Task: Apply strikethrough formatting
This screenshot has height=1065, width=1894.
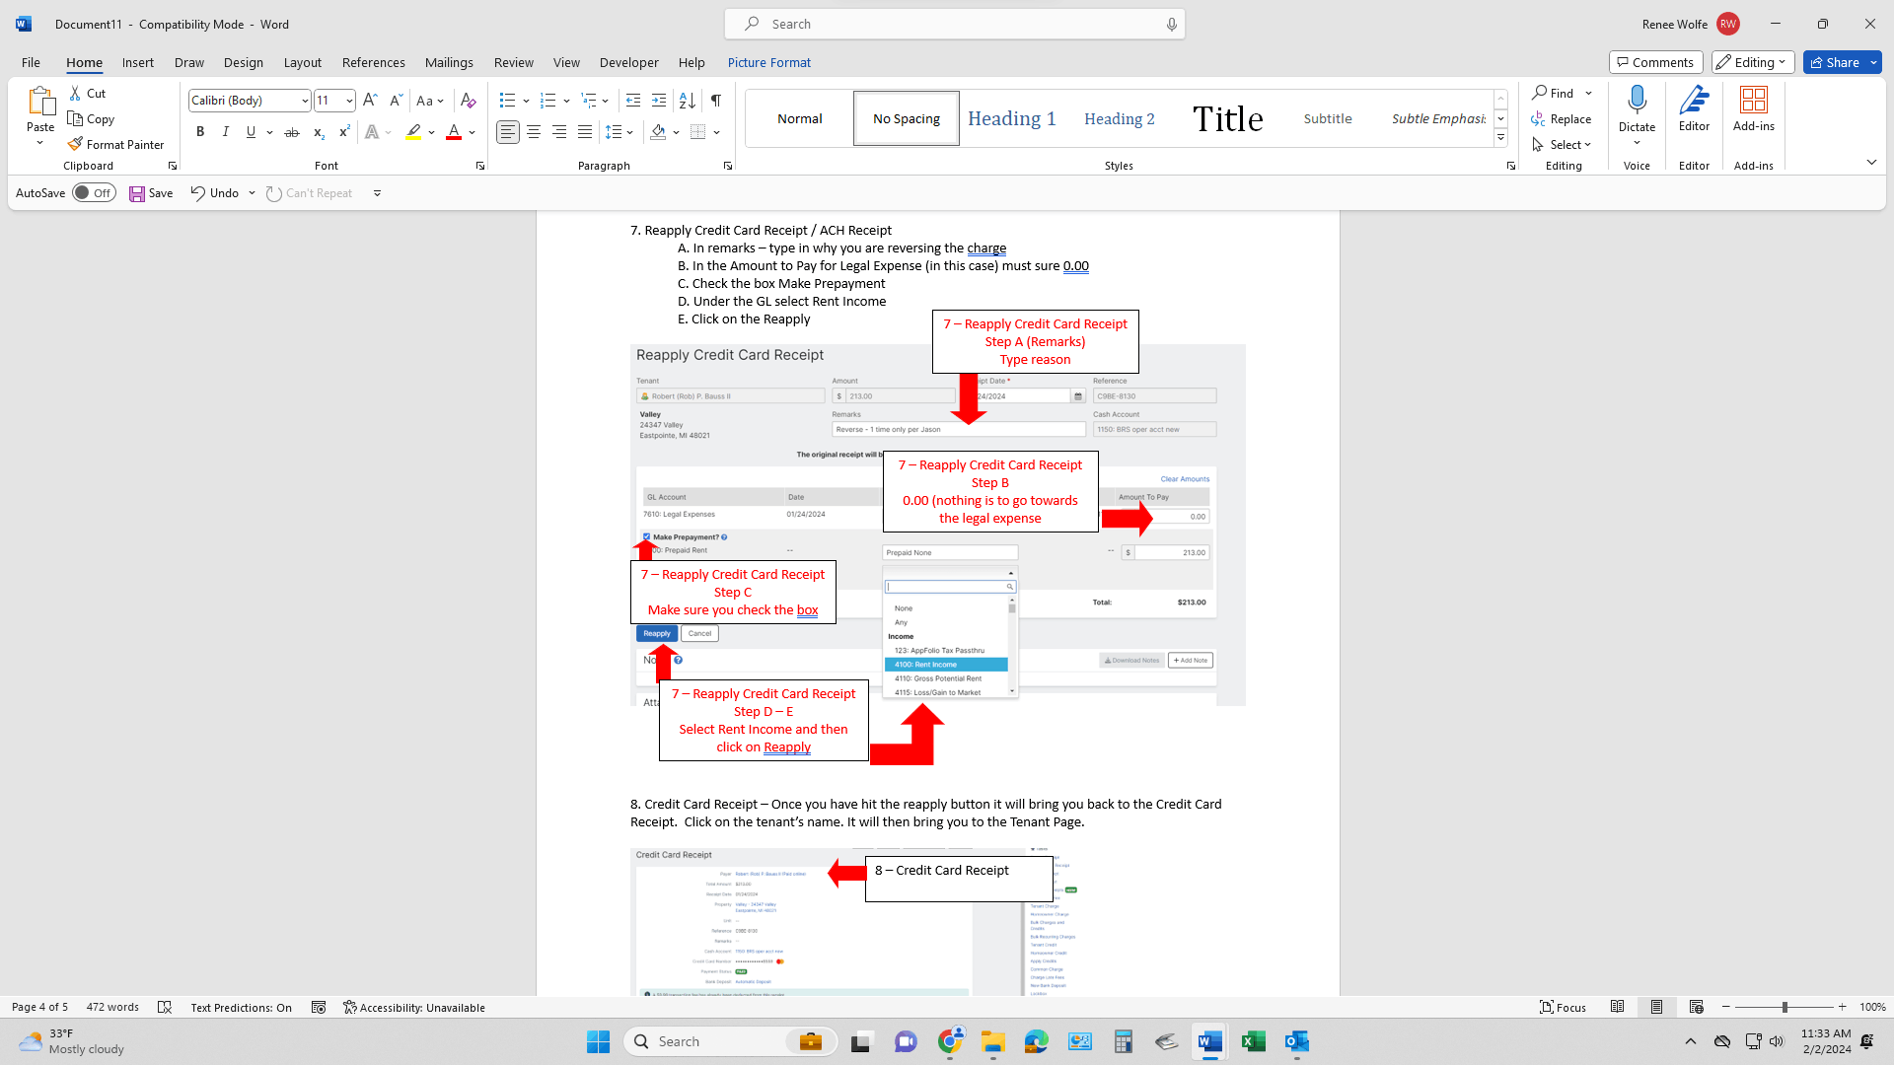Action: click(292, 132)
